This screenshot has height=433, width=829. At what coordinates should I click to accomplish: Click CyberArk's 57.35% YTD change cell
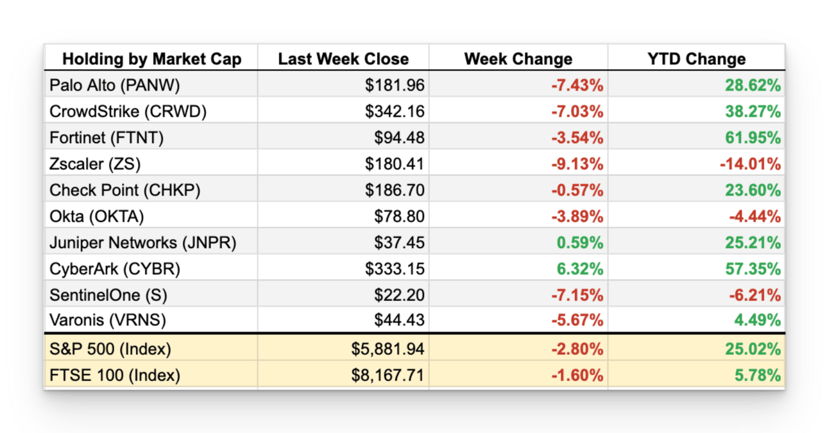(x=753, y=269)
